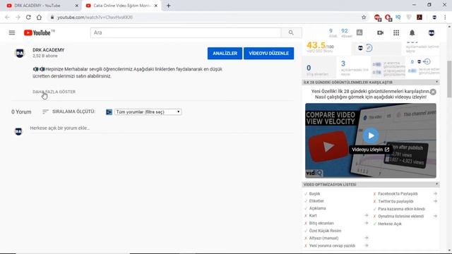The height and width of the screenshot is (254, 452).
Task: Expand description with Daha Fazla Göster
Action: coord(54,92)
